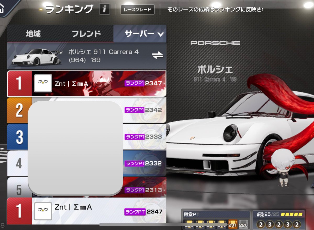
Task: Switch to the フレンド tab
Action: 87,34
